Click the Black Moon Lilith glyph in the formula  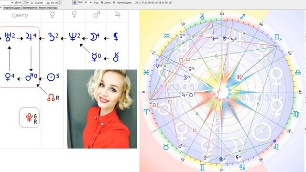pyautogui.click(x=116, y=37)
